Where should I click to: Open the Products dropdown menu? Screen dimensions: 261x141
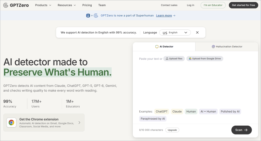(x=43, y=5)
